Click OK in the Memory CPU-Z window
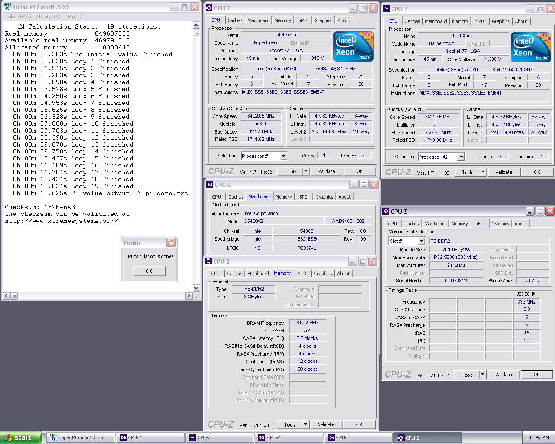 click(359, 424)
